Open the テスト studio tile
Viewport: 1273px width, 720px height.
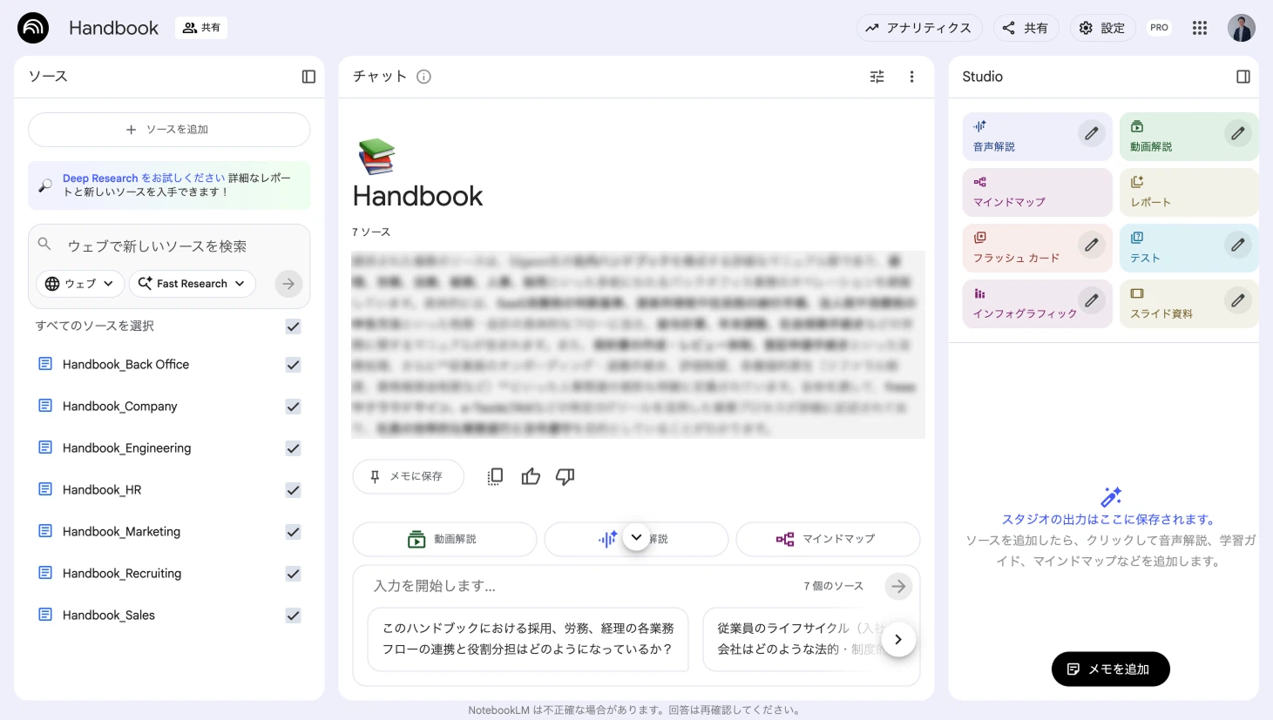(x=1188, y=248)
